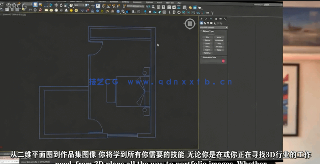
Task: Click the Sphere primitive button
Action: [x=207, y=40]
